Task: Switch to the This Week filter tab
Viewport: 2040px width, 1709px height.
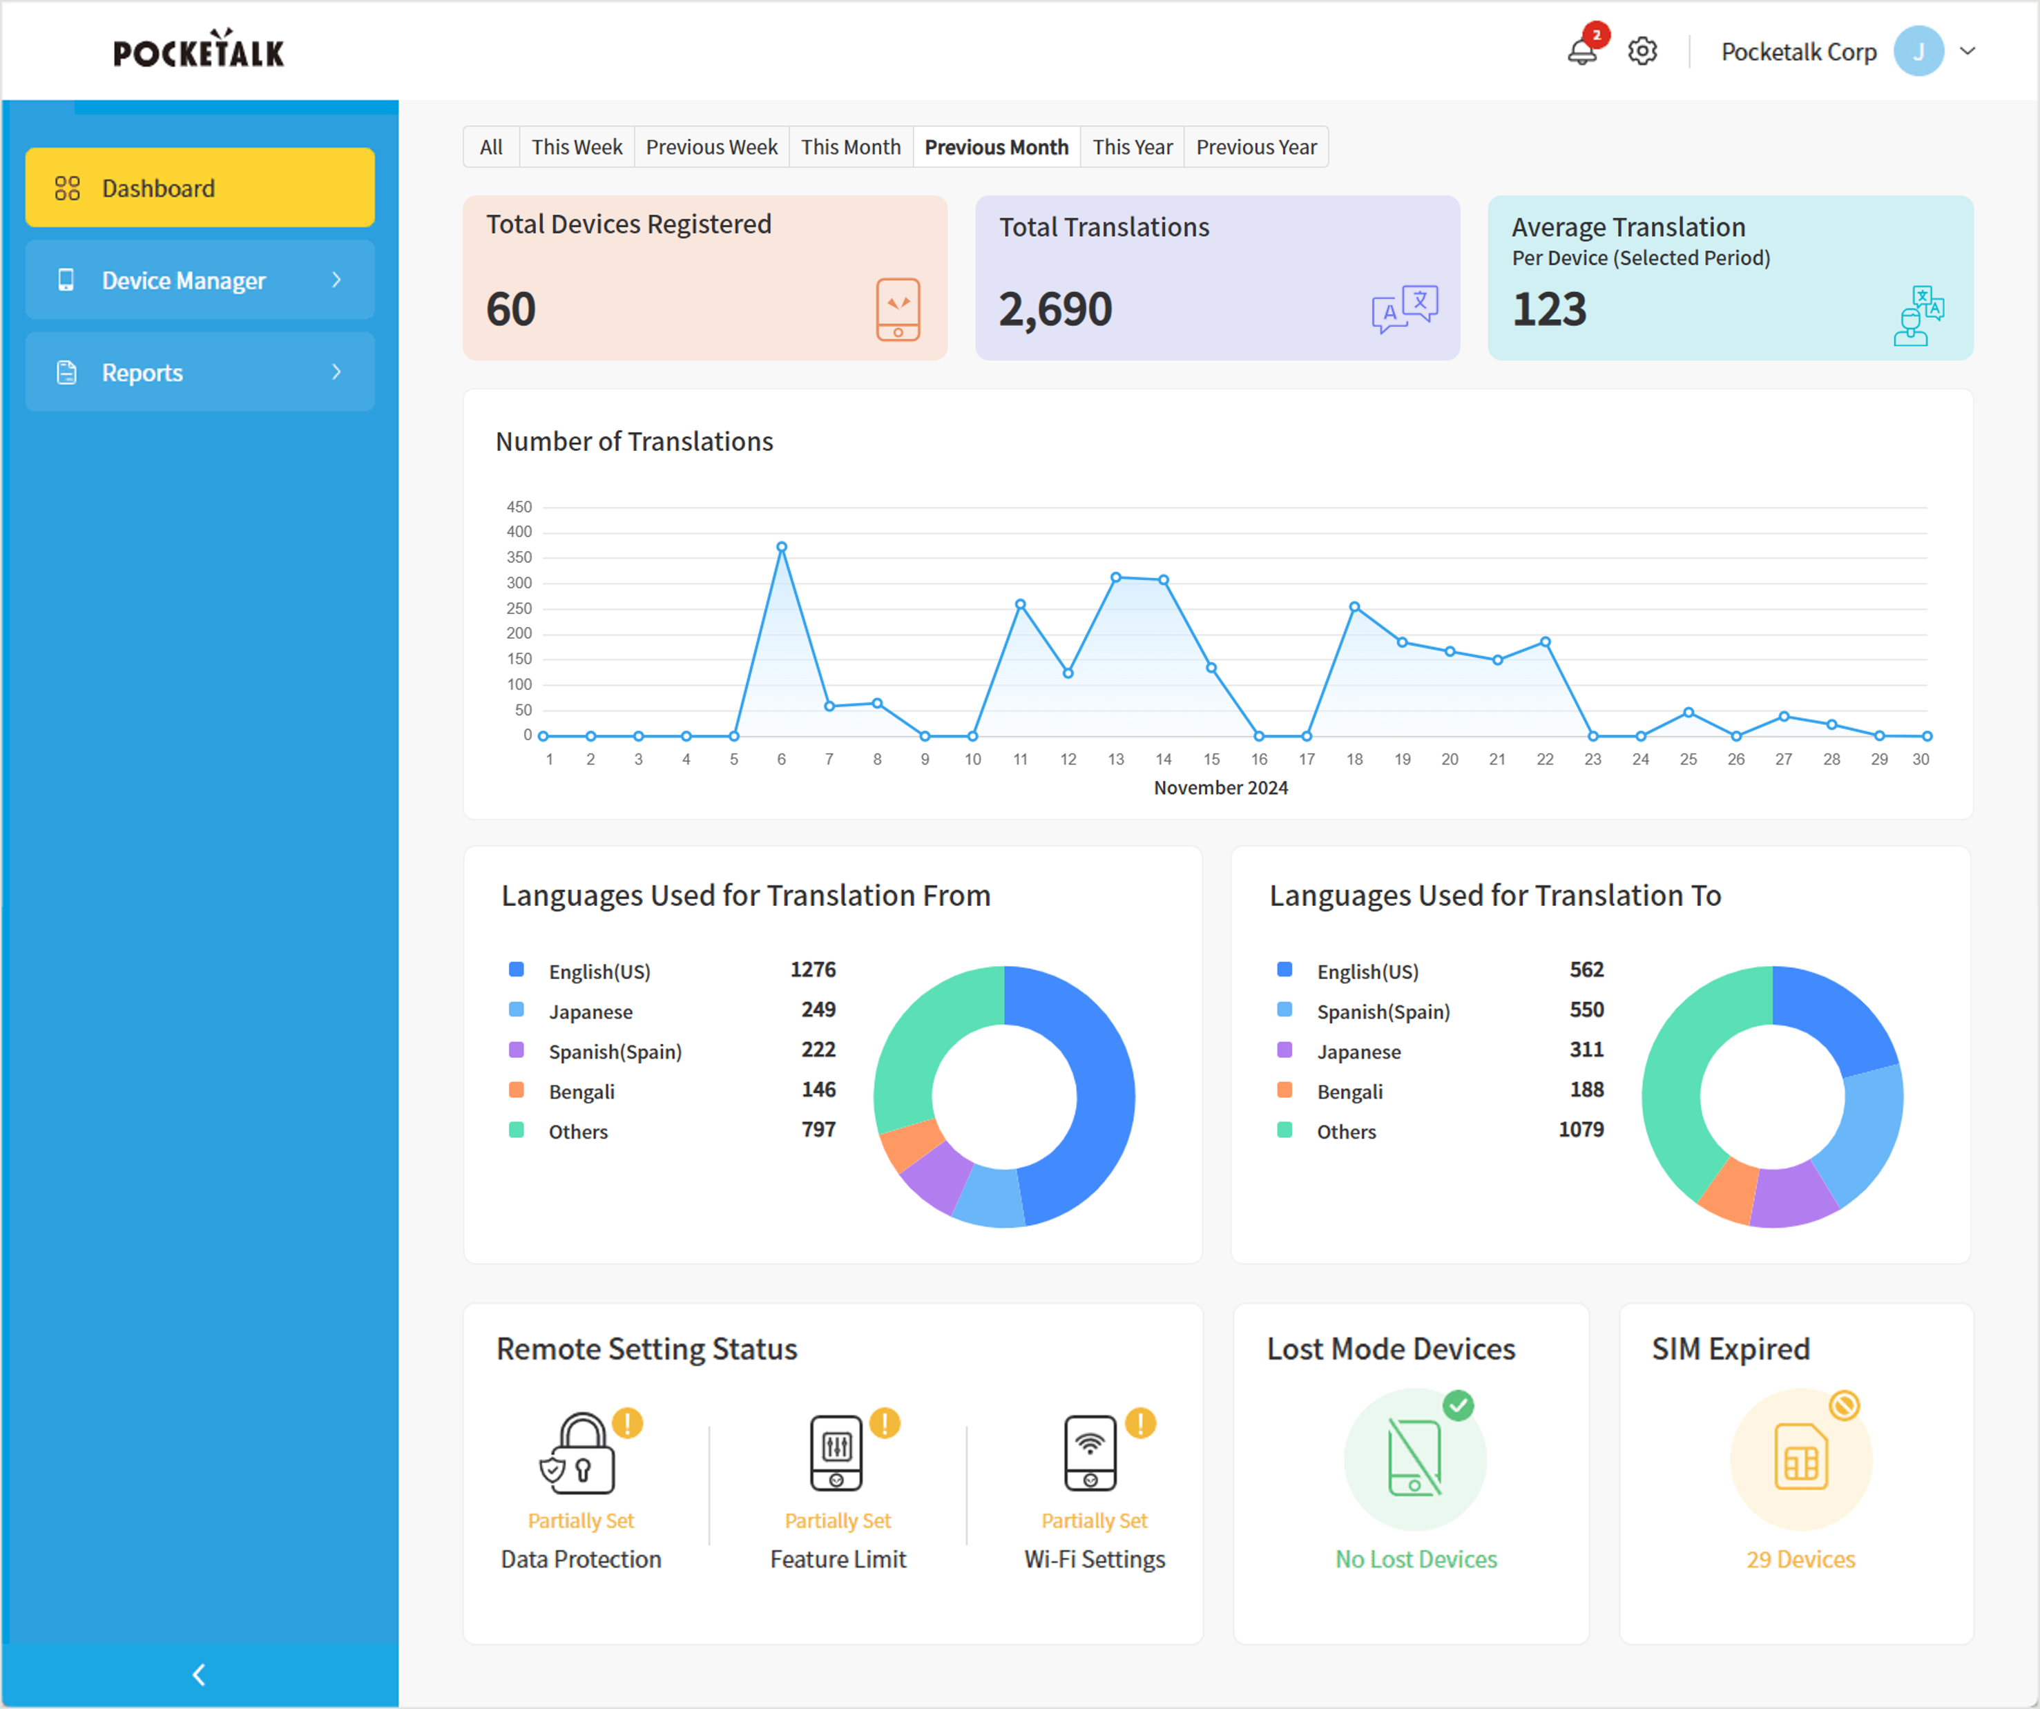Action: (576, 146)
